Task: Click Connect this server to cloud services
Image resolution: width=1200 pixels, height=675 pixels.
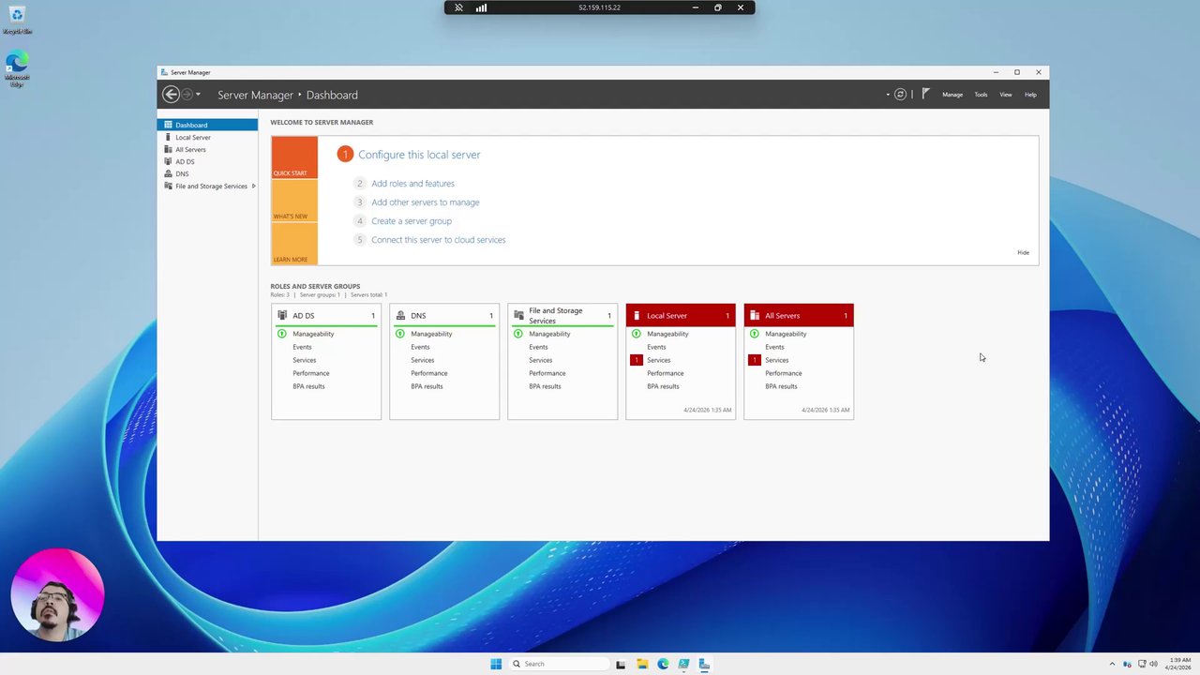Action: [x=438, y=240]
